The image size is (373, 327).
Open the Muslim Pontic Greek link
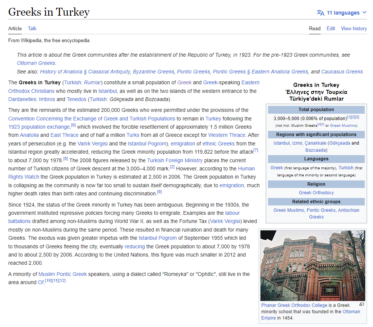click(62, 274)
